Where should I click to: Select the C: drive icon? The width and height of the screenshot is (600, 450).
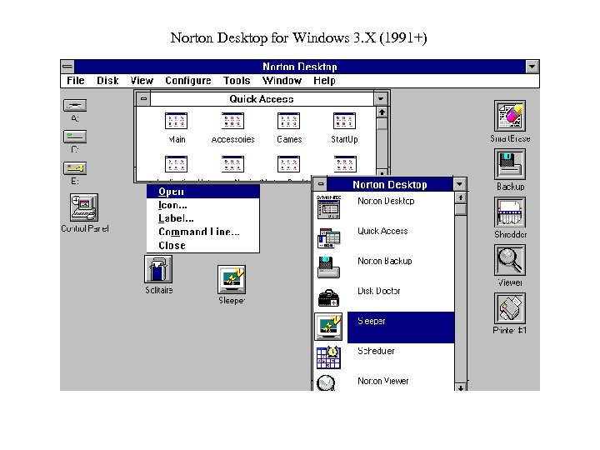[x=75, y=137]
